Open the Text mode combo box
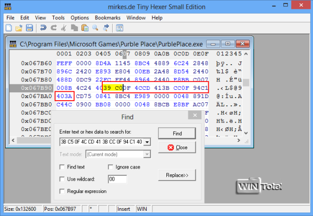Image resolution: width=313 pixels, height=216 pixels. 118,154
